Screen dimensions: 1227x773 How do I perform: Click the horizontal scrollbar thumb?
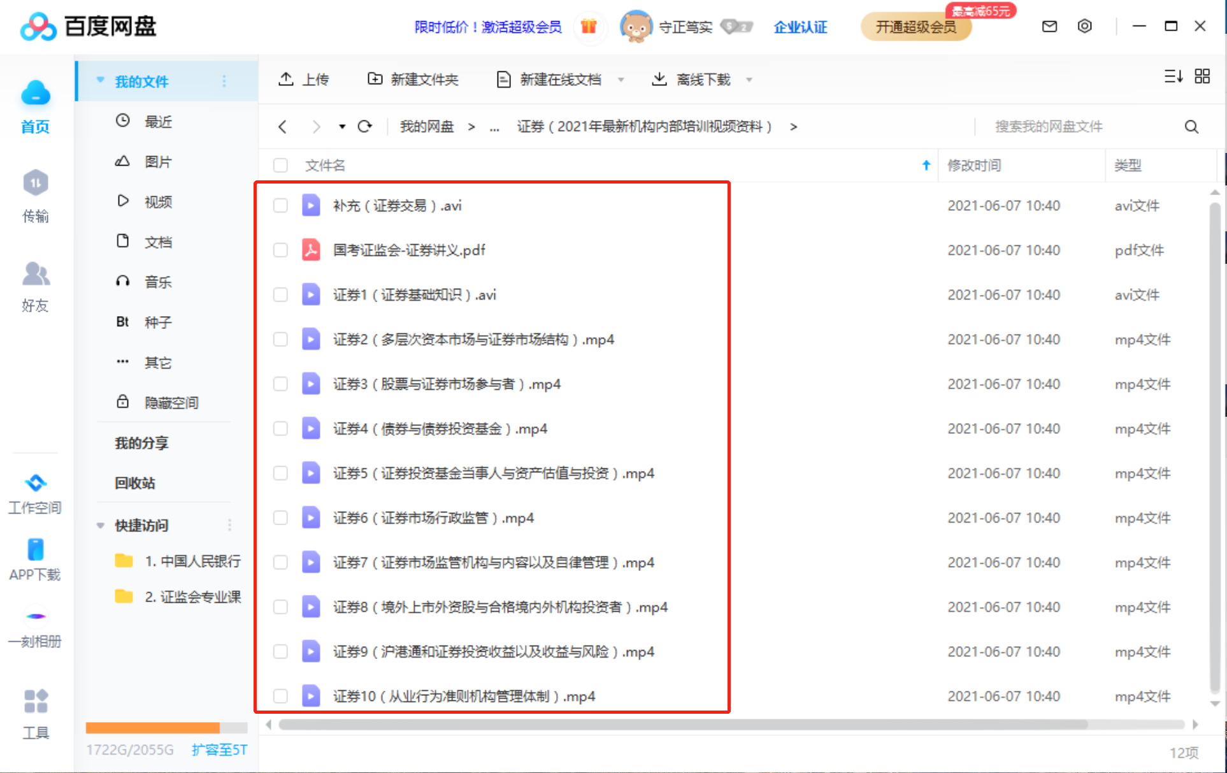683,725
